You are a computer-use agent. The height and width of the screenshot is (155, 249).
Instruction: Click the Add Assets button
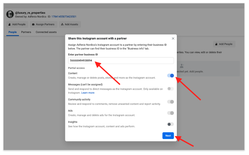pyautogui.click(x=70, y=24)
